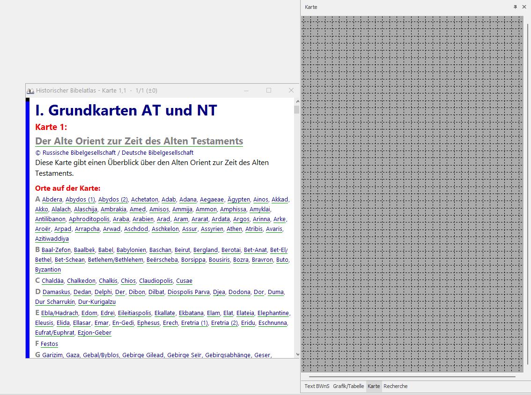The width and height of the screenshot is (531, 395).
Task: Open the Byzantion link
Action: 48,270
